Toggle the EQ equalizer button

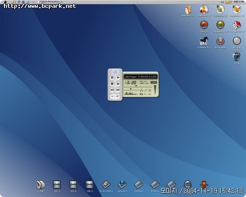141,94
